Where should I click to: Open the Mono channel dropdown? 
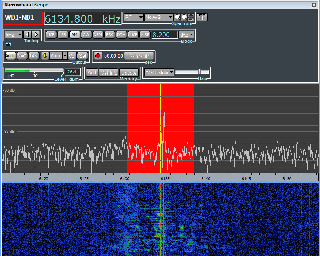pos(65,56)
